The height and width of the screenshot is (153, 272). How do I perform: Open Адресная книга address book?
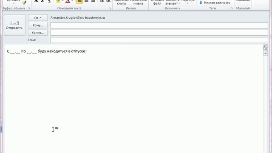(122, 3)
